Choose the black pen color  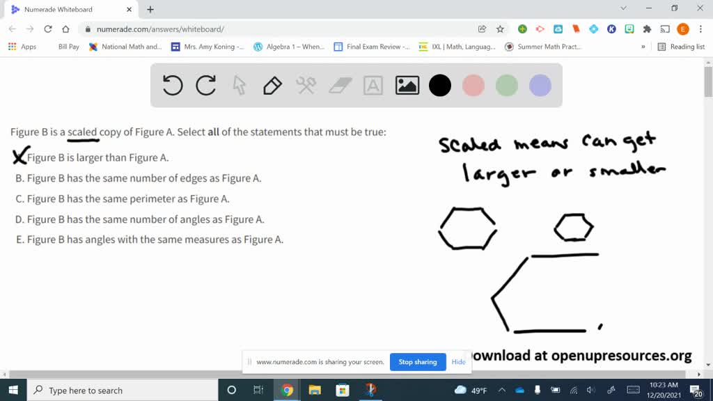click(x=440, y=85)
